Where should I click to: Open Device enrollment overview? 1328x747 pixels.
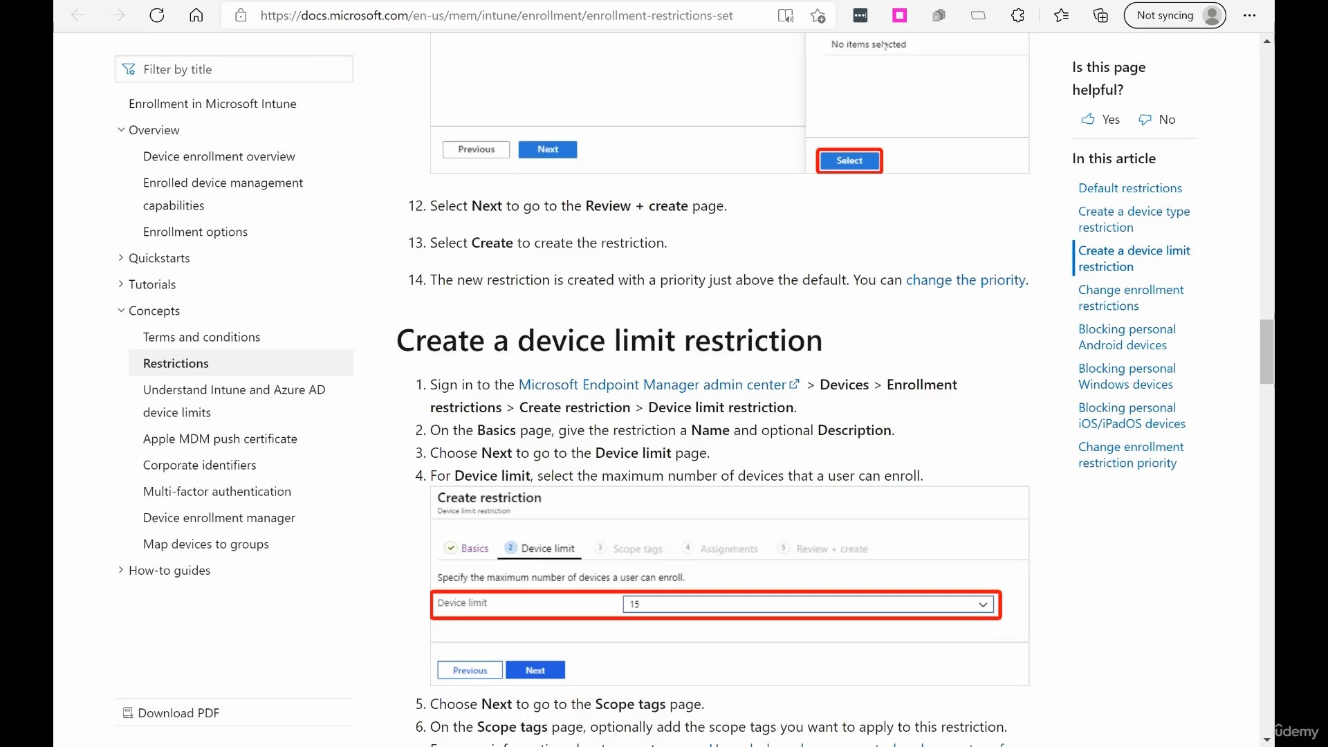point(219,156)
